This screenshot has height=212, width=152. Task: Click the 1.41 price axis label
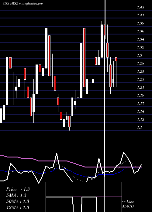point(140,15)
